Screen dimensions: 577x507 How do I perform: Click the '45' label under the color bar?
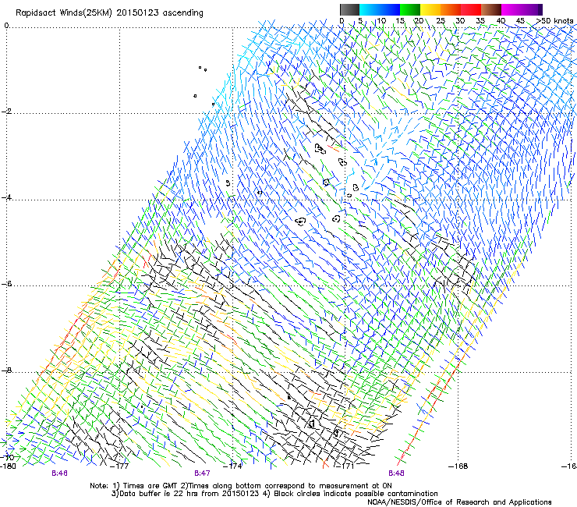[520, 21]
